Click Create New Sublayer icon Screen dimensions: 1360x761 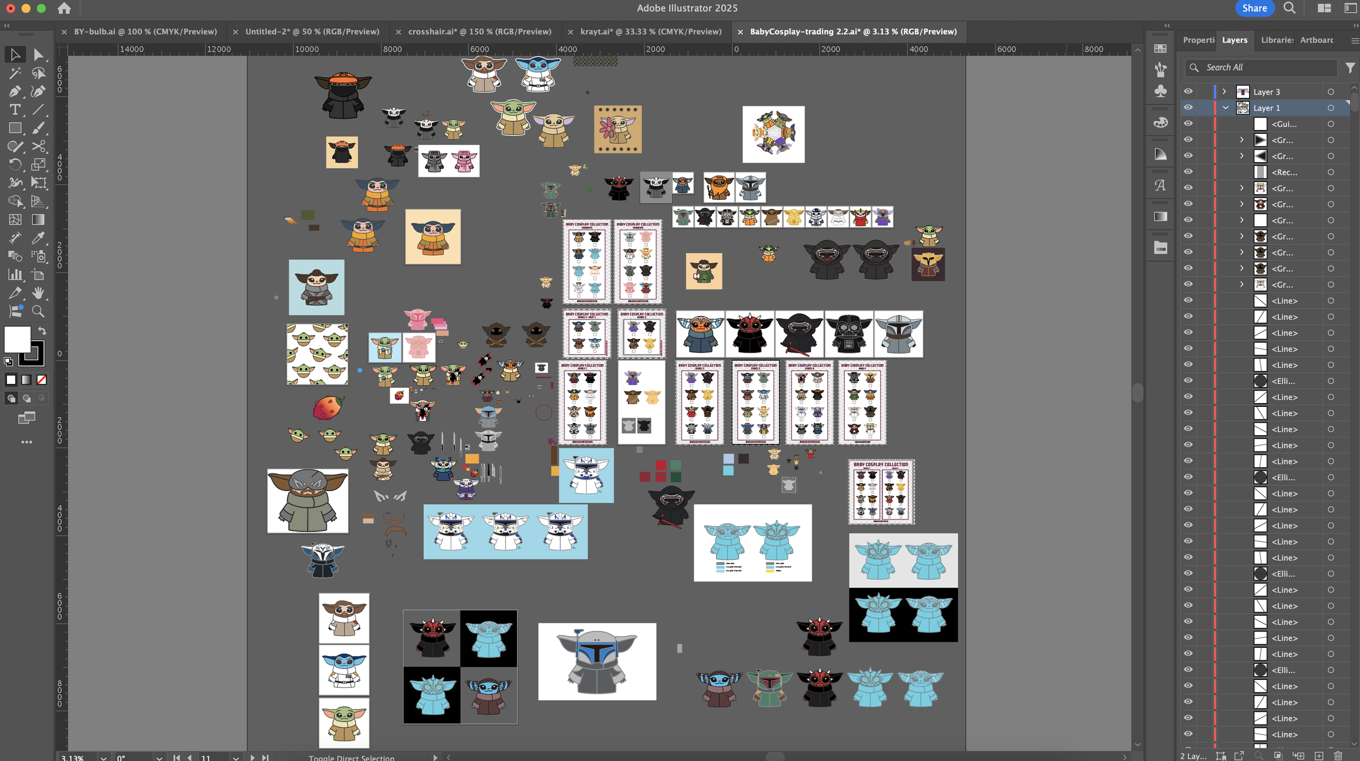[1299, 756]
